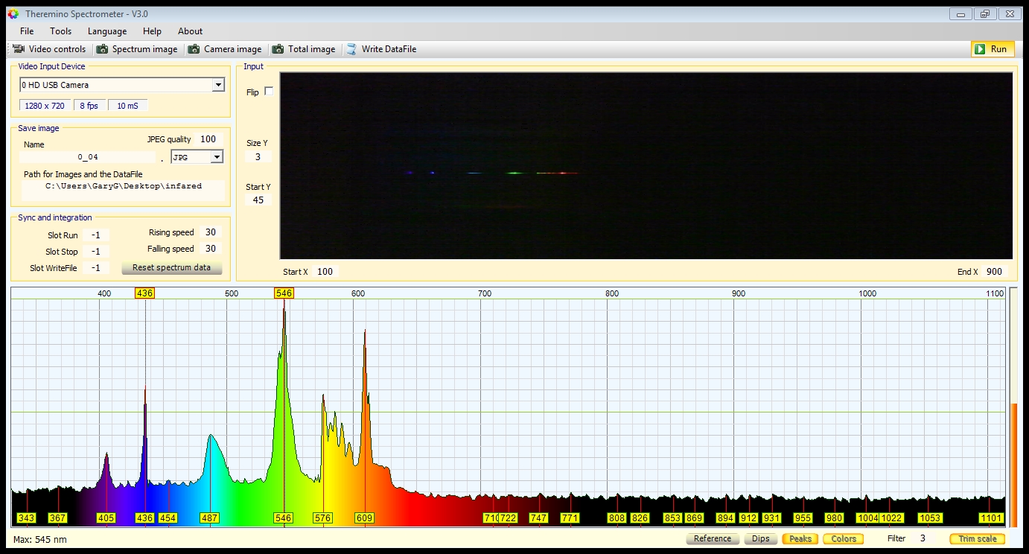The height and width of the screenshot is (554, 1029).
Task: Toggle the Peaks display button
Action: [800, 538]
